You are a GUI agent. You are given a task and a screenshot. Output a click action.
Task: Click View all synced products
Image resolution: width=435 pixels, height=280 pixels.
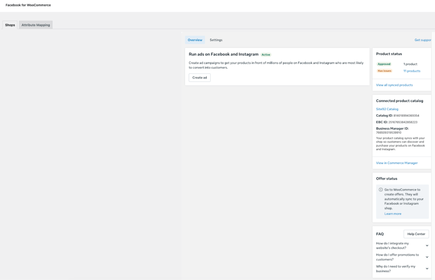394,85
